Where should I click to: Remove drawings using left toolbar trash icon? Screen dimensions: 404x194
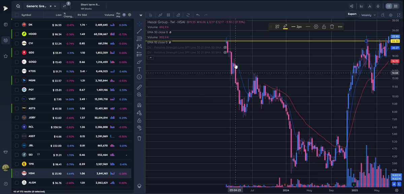tap(139, 138)
